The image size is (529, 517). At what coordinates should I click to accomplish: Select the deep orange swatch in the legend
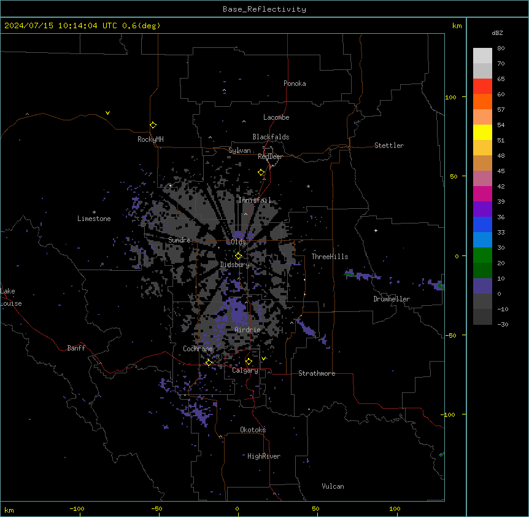(482, 101)
